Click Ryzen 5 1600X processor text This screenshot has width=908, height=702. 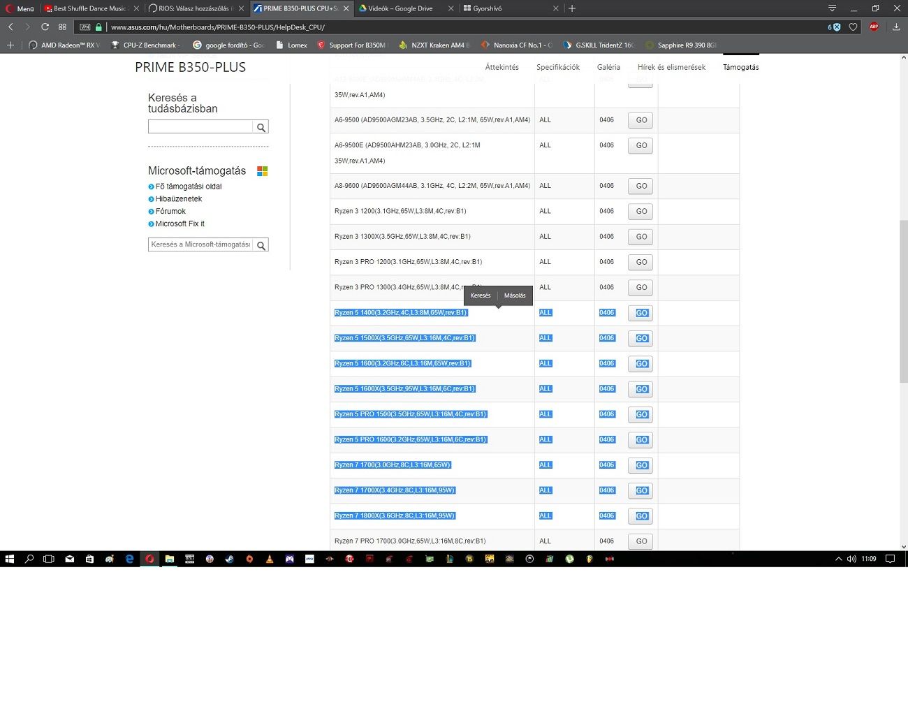tap(404, 389)
